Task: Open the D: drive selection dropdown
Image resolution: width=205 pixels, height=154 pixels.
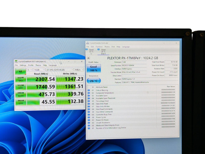Action: pyautogui.click(x=59, y=70)
